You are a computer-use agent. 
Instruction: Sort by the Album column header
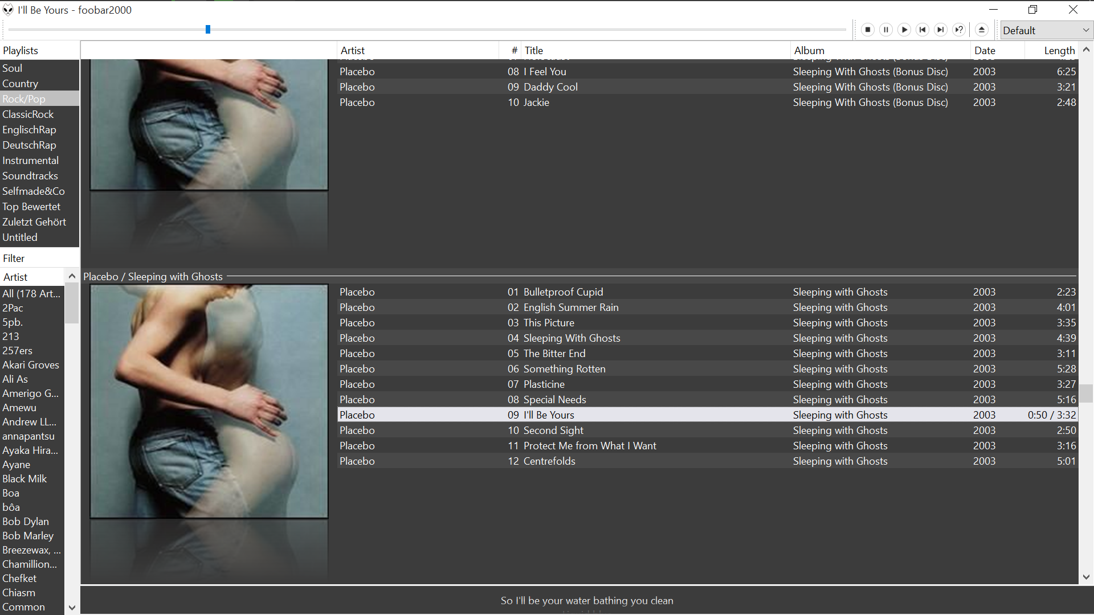[x=880, y=51]
